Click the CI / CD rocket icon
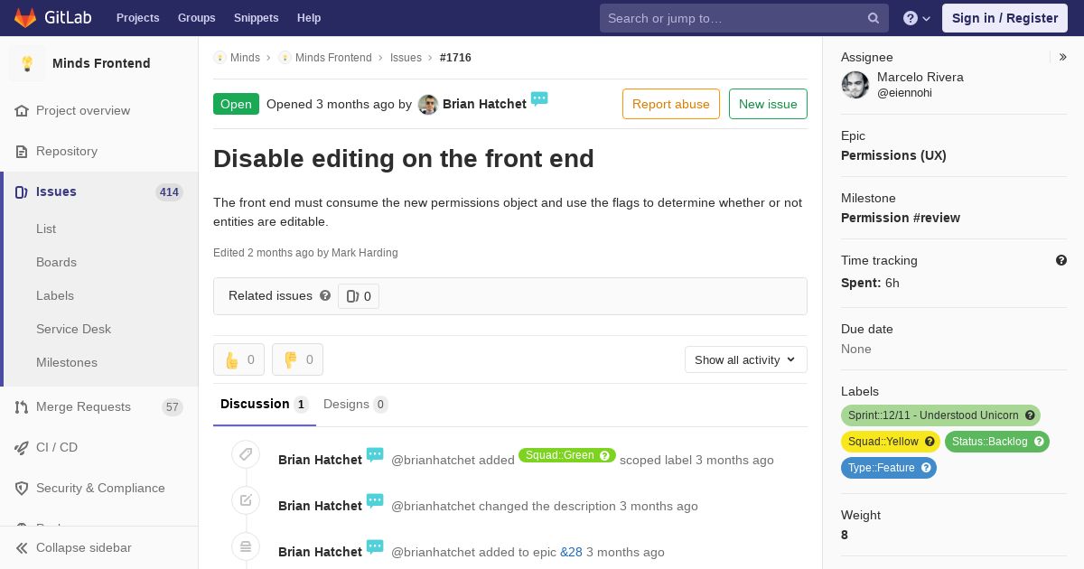This screenshot has height=569, width=1084. tap(22, 447)
